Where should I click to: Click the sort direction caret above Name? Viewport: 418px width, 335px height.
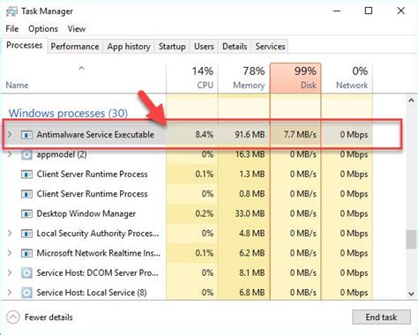coord(82,69)
